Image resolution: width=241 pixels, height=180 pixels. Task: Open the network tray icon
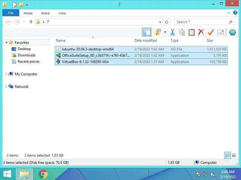205,174
